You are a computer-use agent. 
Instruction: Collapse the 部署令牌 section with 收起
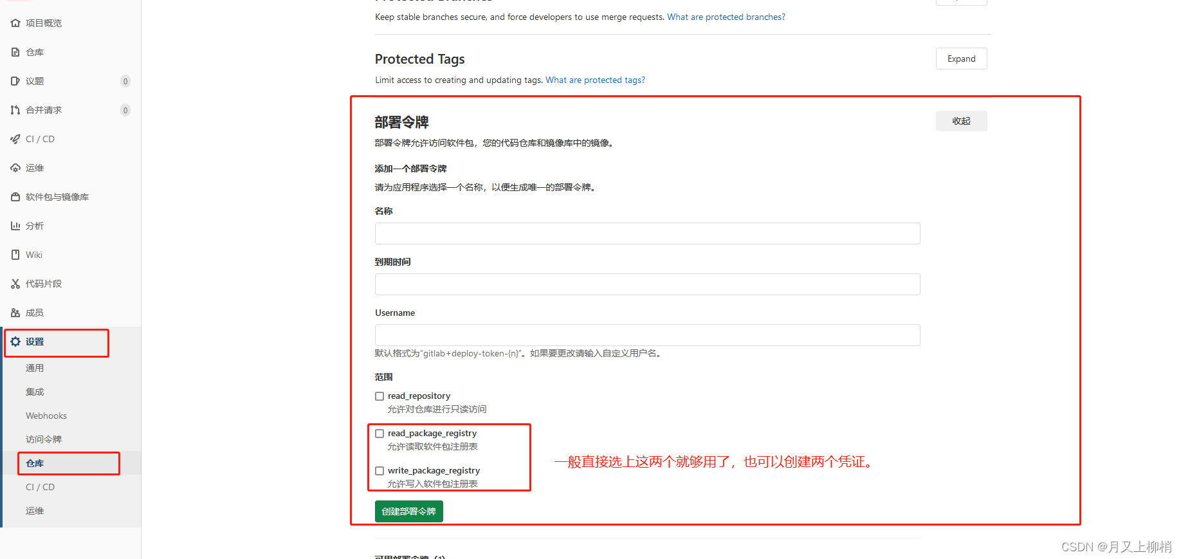tap(961, 121)
